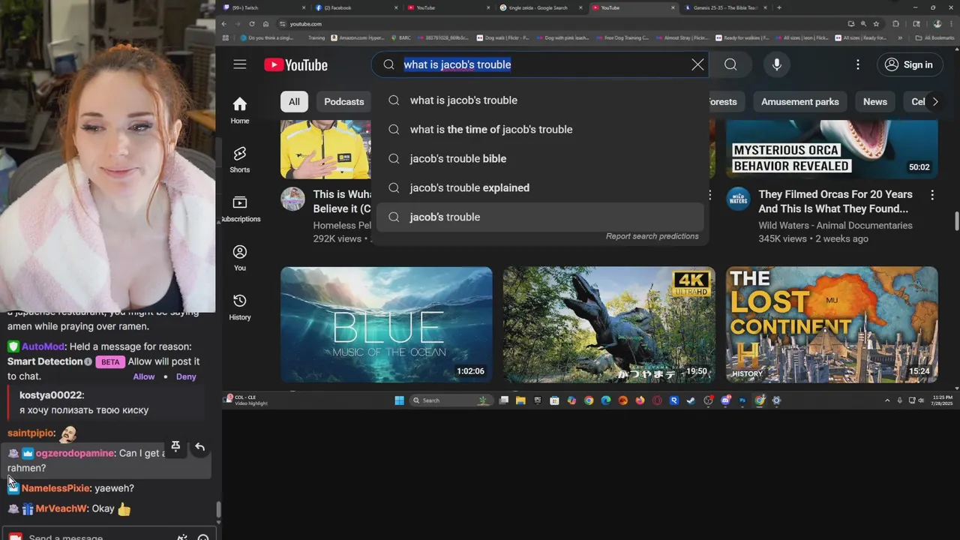Open the Wild Waters - Animal Documentaries channel link
960x540 pixels.
coord(835,225)
